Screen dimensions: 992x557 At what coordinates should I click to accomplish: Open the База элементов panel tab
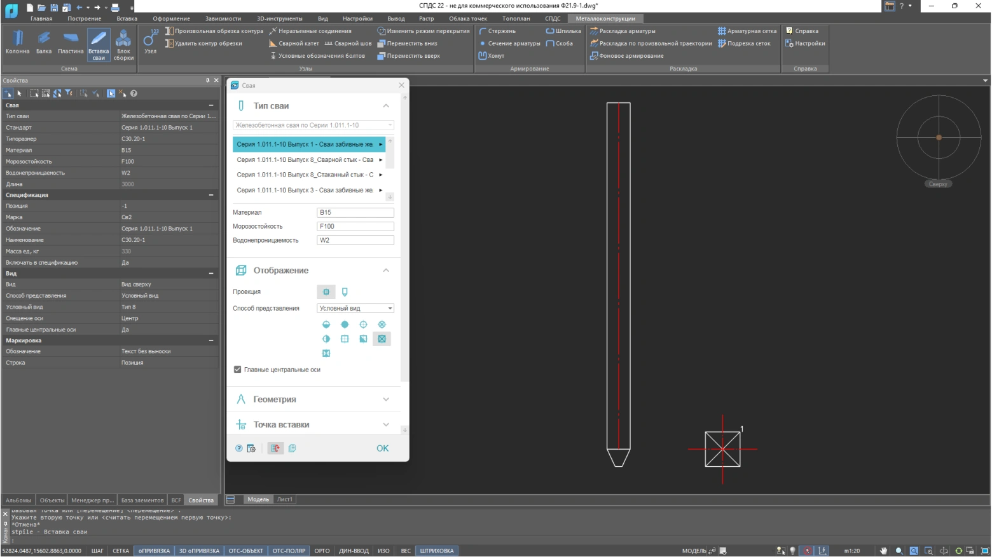pyautogui.click(x=142, y=500)
